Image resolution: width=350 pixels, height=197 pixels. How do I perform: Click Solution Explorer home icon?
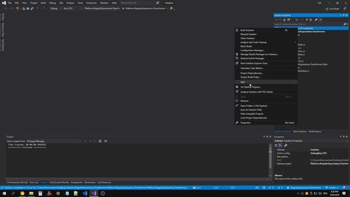pyautogui.click(x=284, y=20)
